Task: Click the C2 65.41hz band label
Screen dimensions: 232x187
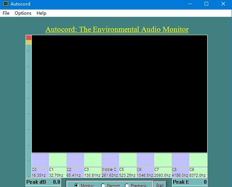Action: (75, 172)
